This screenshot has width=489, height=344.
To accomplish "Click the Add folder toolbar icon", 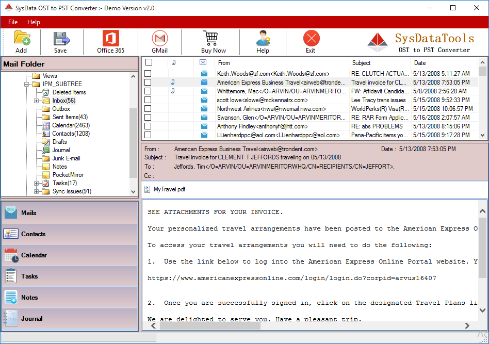I will (22, 38).
